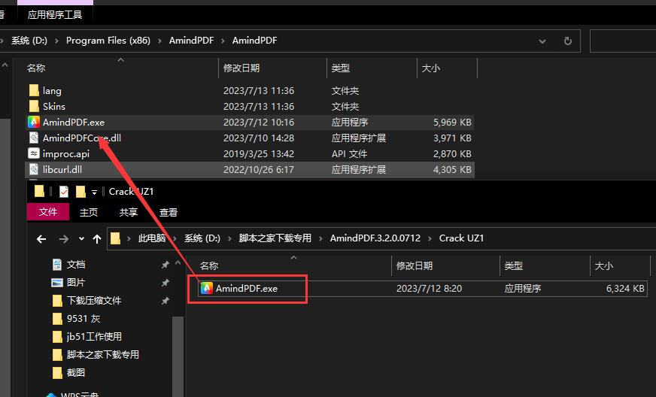Image resolution: width=656 pixels, height=397 pixels.
Task: Sort back window by 名称 column
Action: click(36, 68)
